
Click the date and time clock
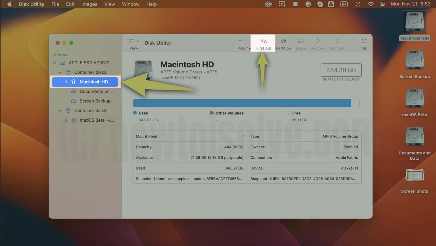point(411,4)
